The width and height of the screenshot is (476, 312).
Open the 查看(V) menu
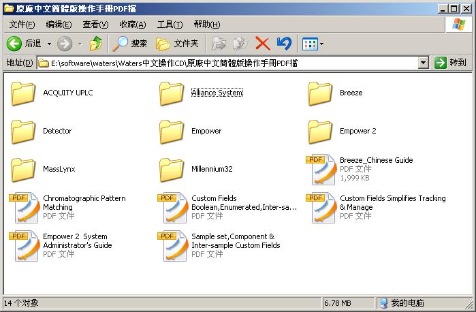coord(95,25)
